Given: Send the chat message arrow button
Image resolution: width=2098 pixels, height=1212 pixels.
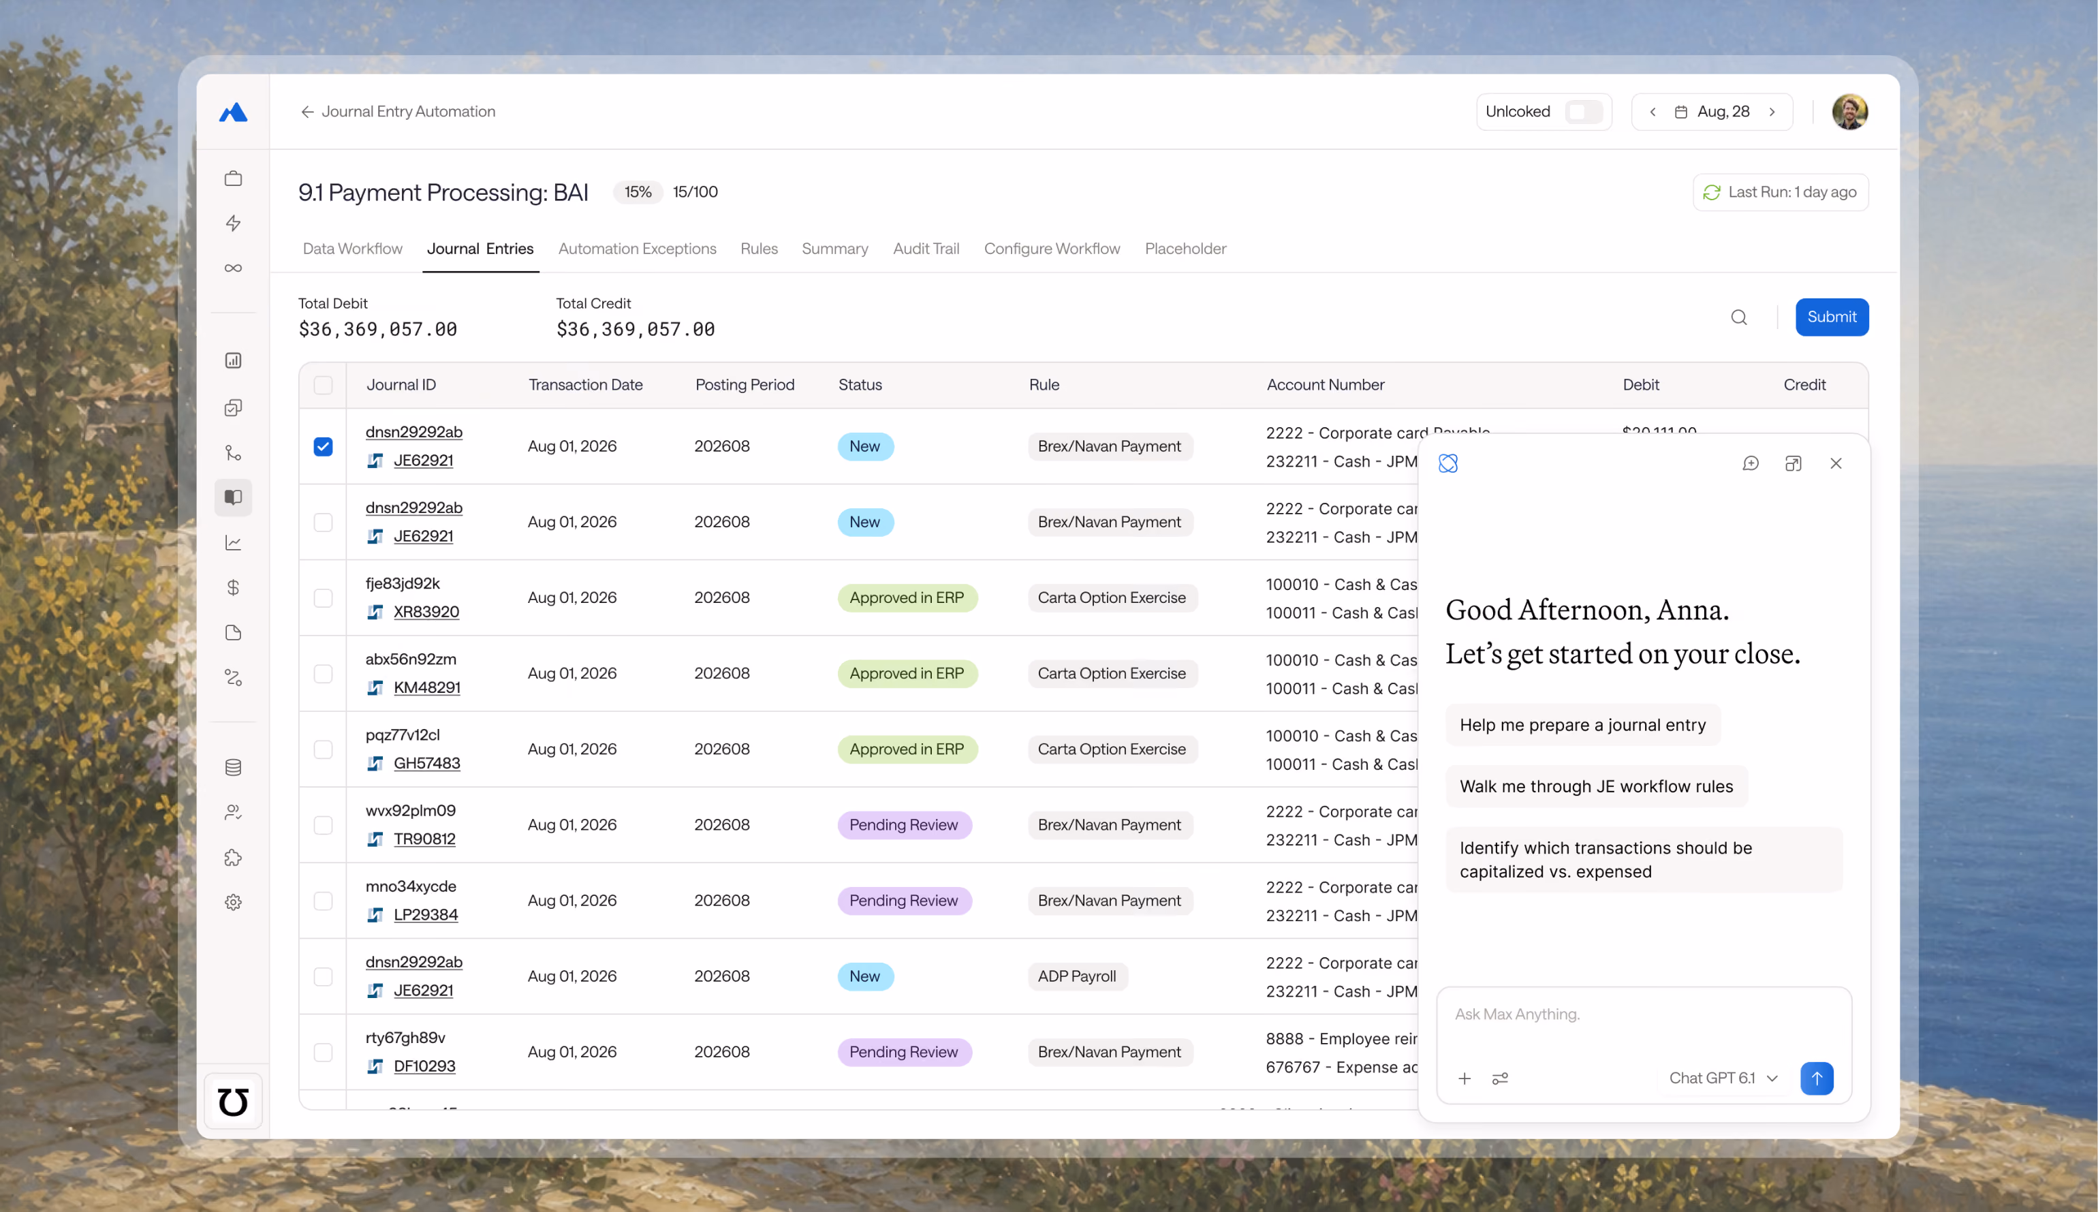Looking at the screenshot, I should [x=1816, y=1078].
